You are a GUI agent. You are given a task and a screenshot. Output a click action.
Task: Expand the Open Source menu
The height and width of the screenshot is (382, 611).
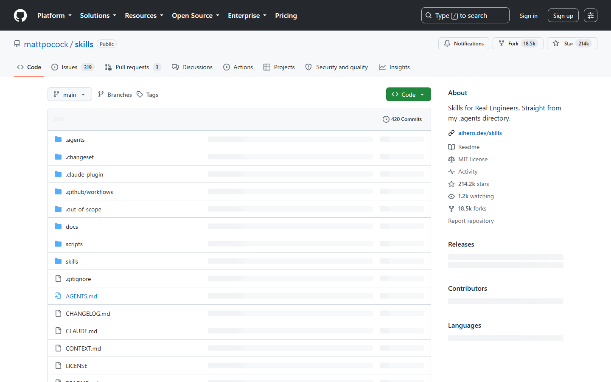tap(196, 15)
